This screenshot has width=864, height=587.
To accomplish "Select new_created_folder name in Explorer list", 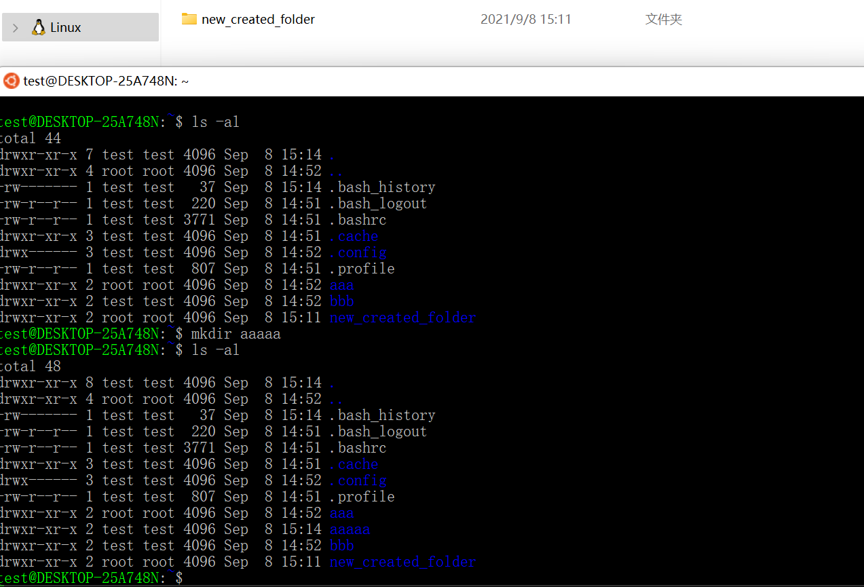I will click(258, 20).
